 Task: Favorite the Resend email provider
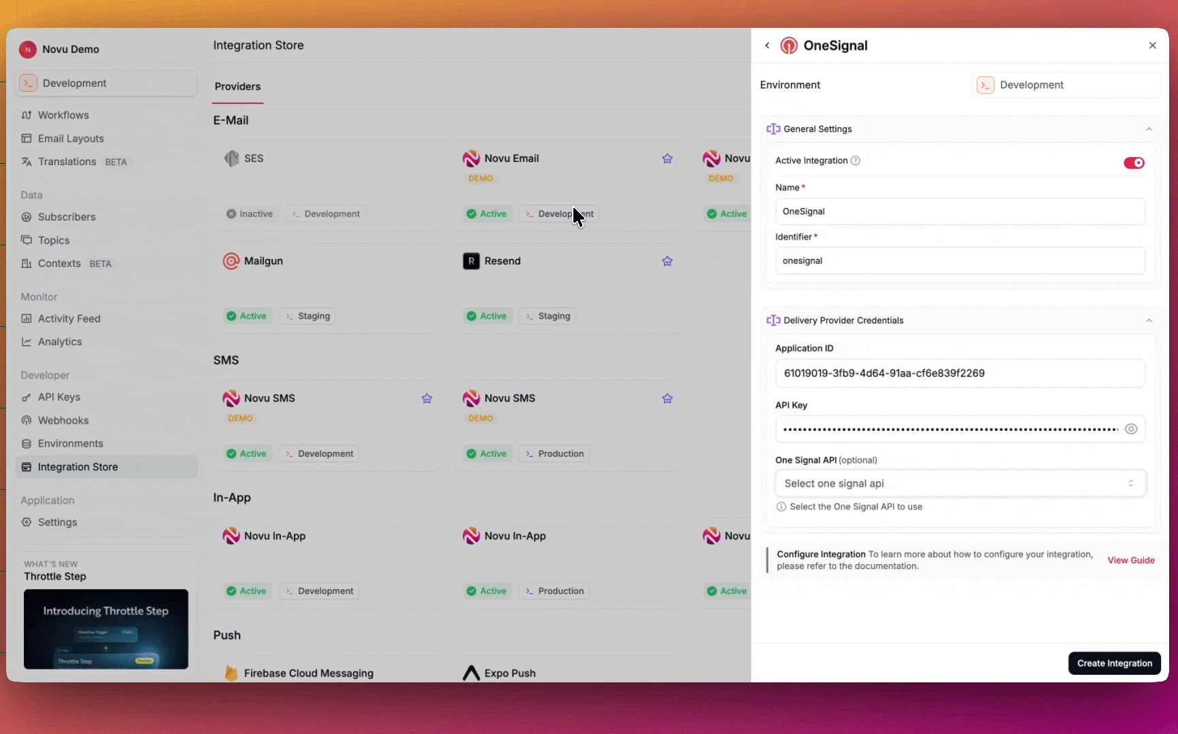(x=667, y=261)
